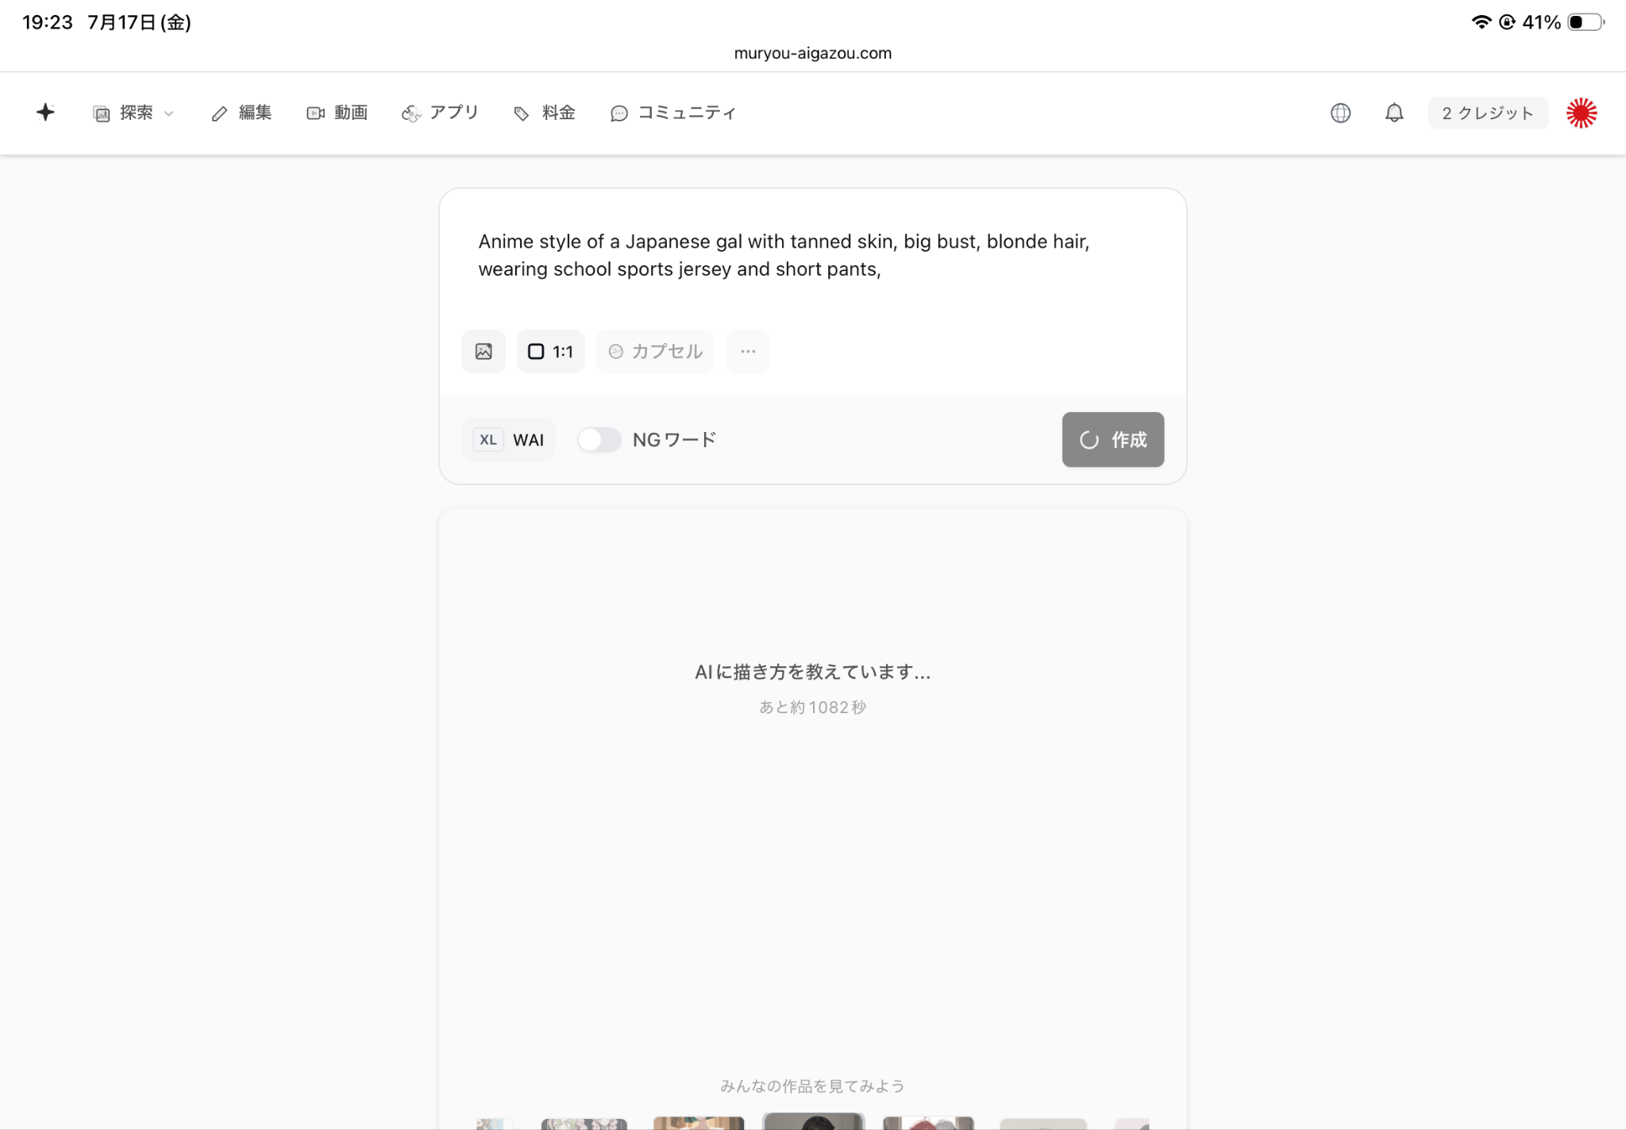Click the image upload icon
Screen dimensions: 1626x1130
tap(484, 351)
